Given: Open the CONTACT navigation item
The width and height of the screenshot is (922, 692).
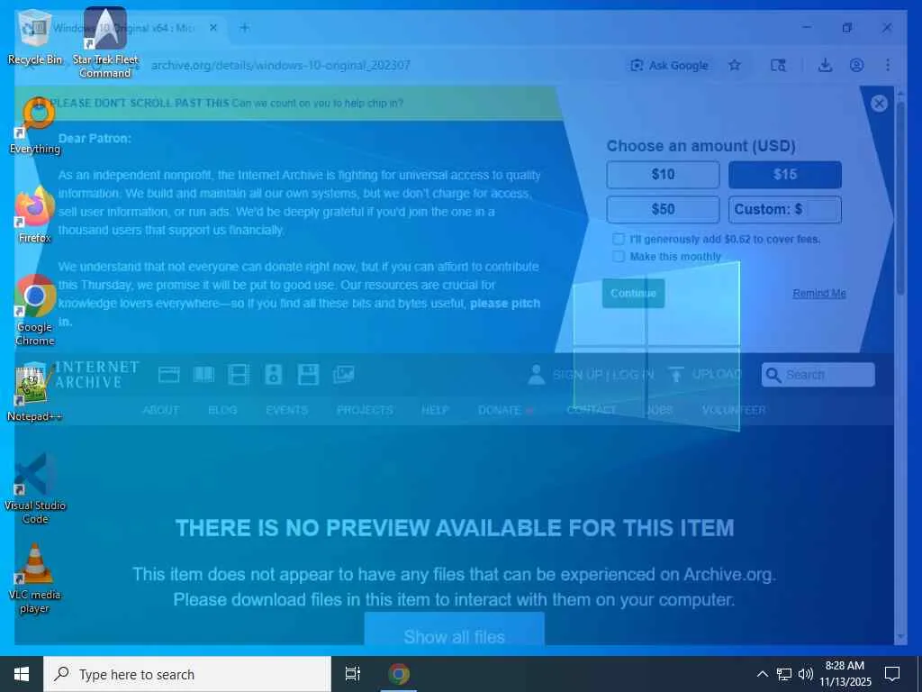Looking at the screenshot, I should [x=592, y=410].
